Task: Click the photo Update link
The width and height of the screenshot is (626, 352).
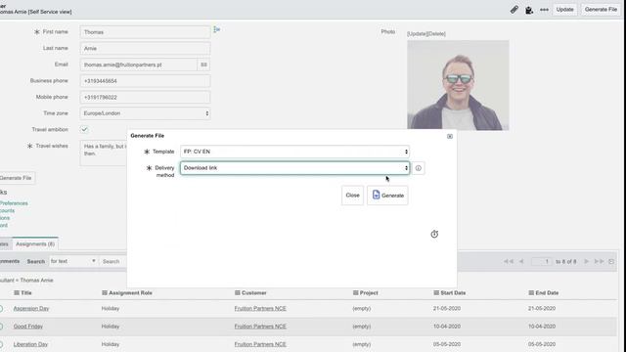Action: (x=417, y=34)
